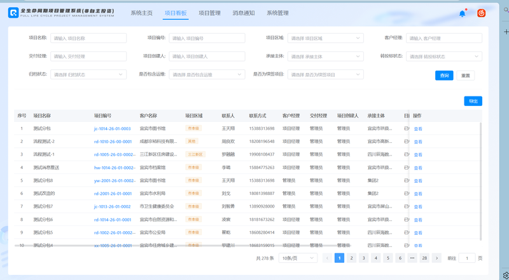The width and height of the screenshot is (509, 280).
Task: Open the settings gear at bottom right
Action: 505,276
